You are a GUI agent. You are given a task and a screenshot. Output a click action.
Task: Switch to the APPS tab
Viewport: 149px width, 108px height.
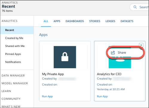pos(57,21)
